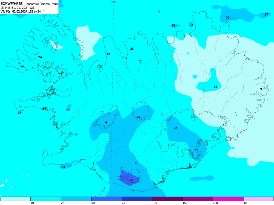
Task: Click the 37 mm value on the map
Action: click(x=196, y=150)
